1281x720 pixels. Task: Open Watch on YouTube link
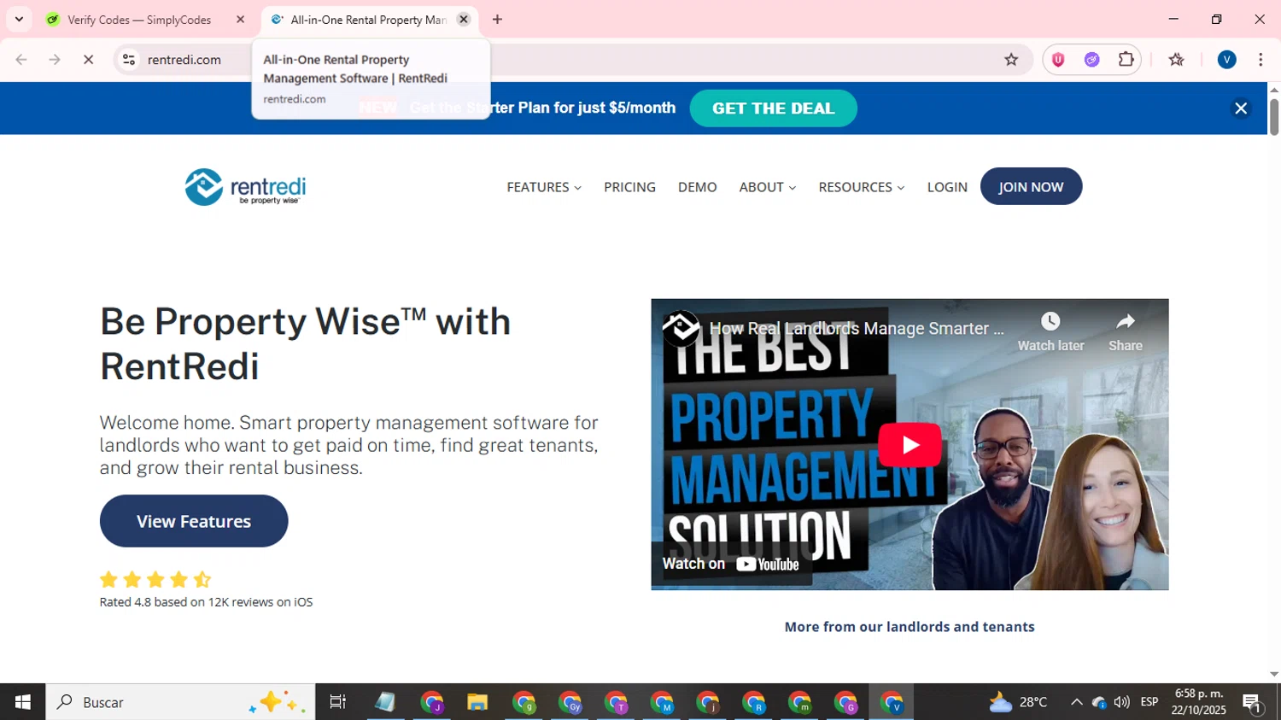click(731, 564)
